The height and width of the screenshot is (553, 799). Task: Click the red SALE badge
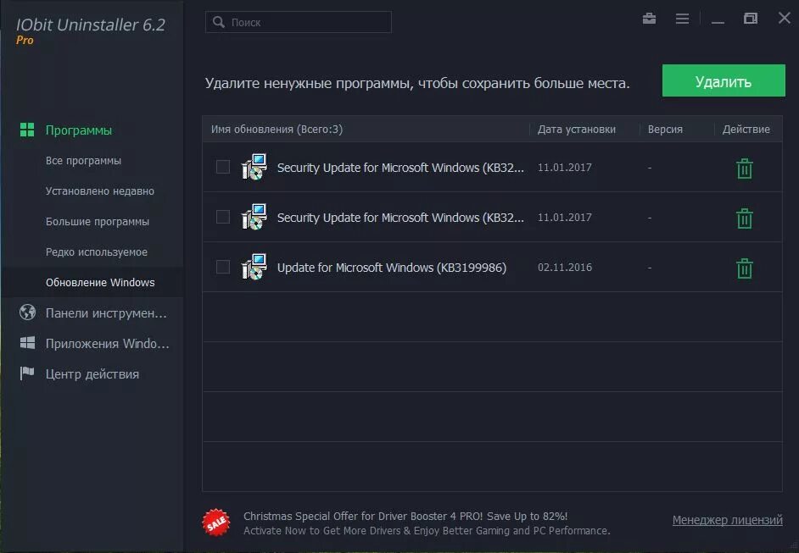click(x=216, y=523)
